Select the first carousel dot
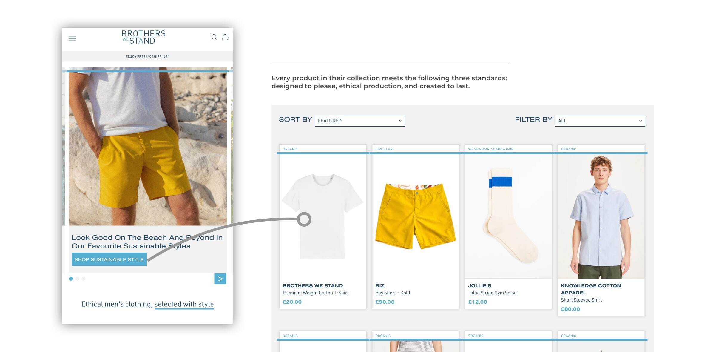716x352 pixels. coord(71,279)
